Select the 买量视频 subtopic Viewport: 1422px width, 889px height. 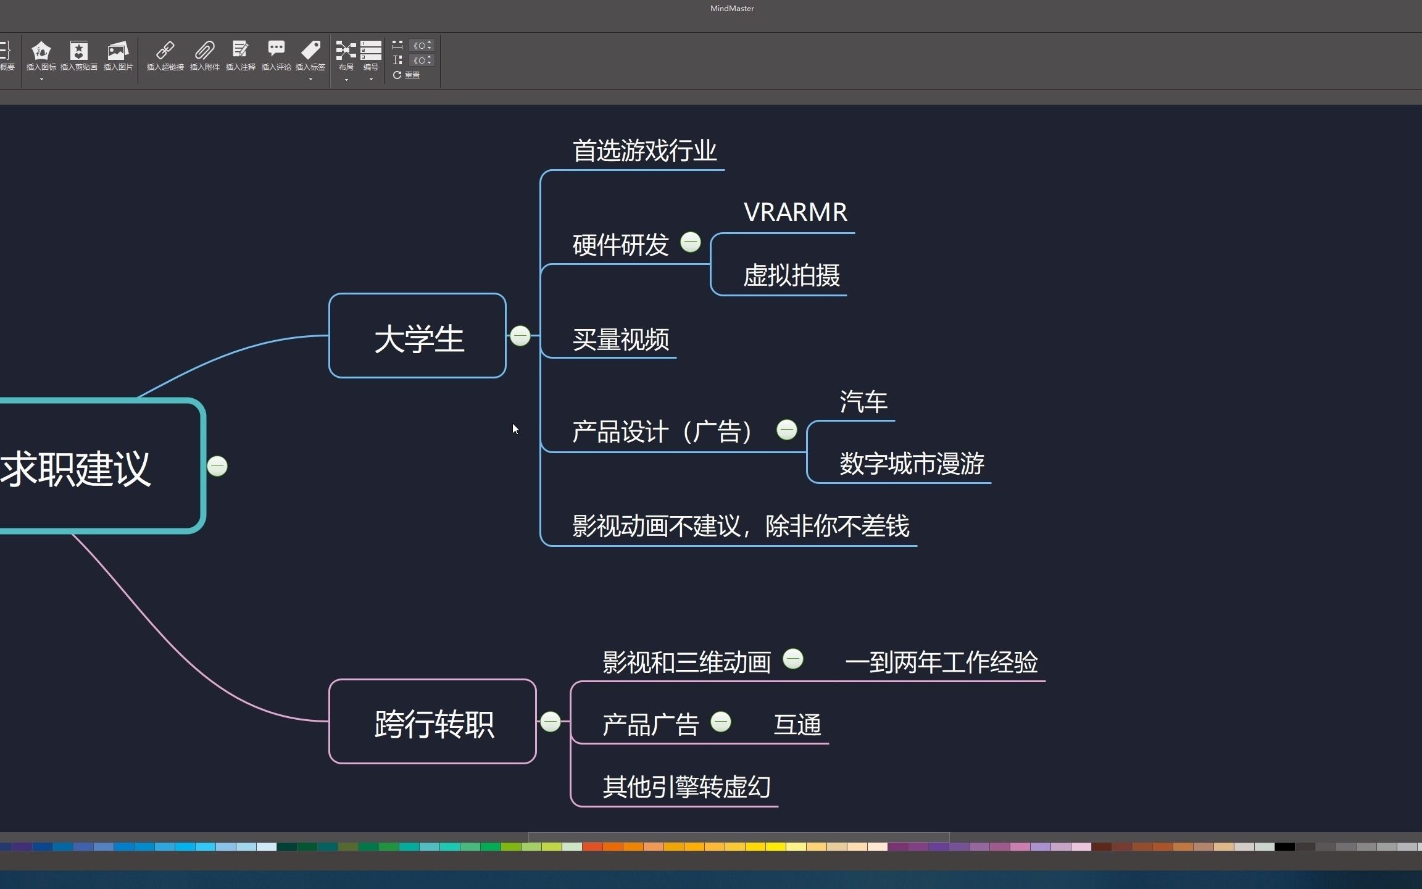click(x=621, y=340)
